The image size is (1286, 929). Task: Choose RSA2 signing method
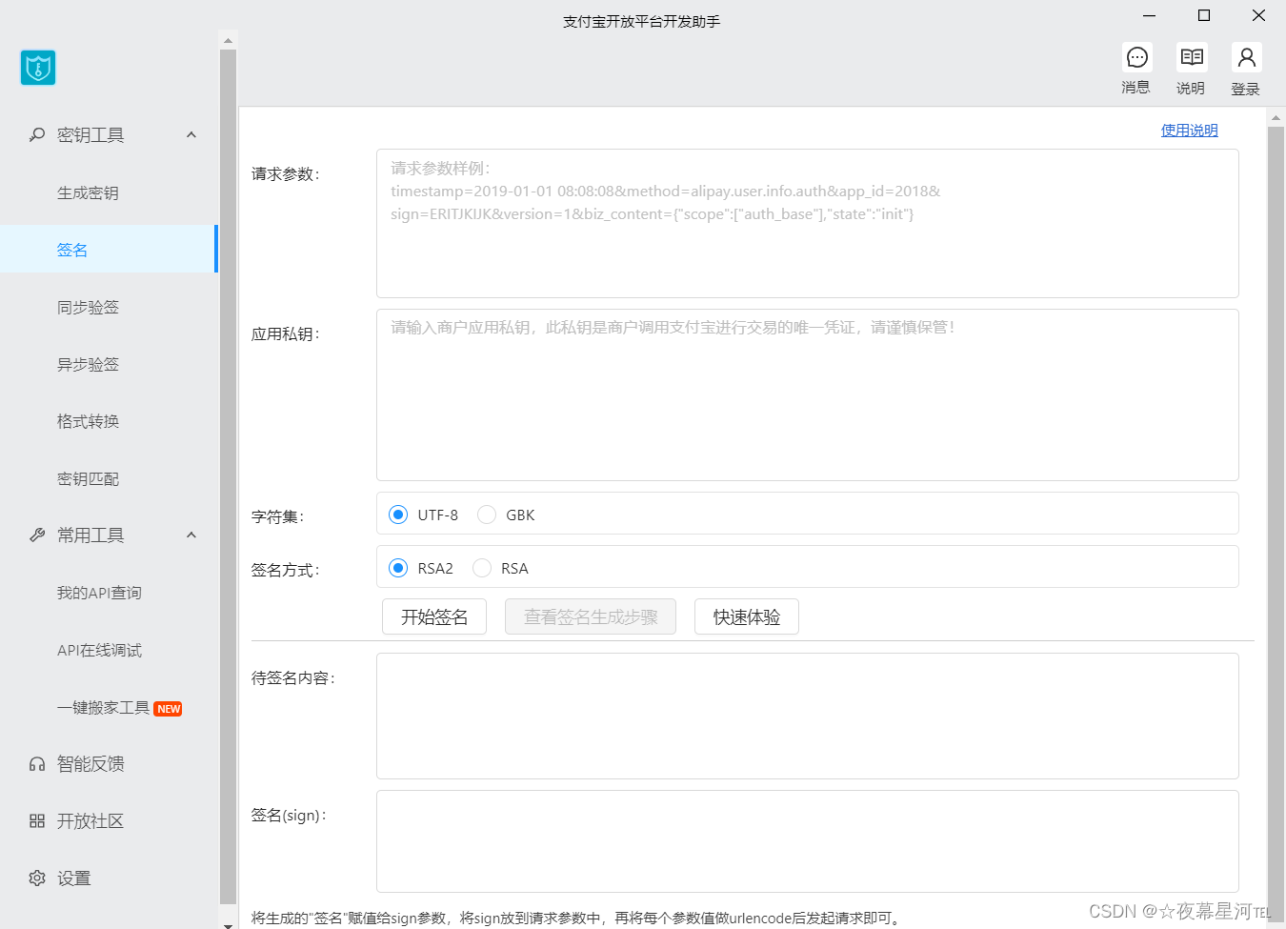398,568
